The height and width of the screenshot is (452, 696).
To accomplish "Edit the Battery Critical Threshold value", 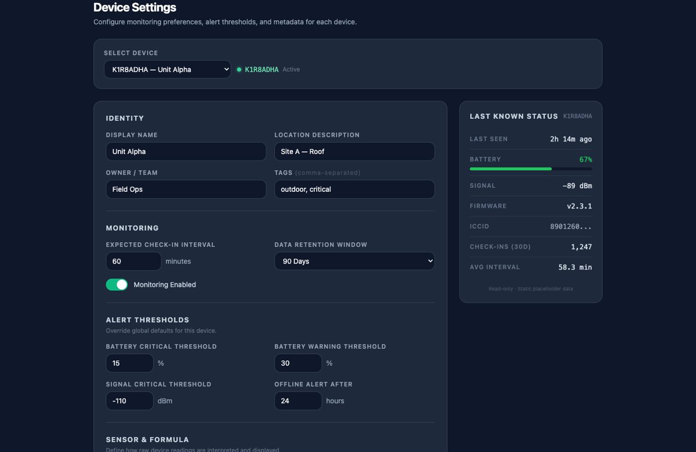I will point(129,363).
